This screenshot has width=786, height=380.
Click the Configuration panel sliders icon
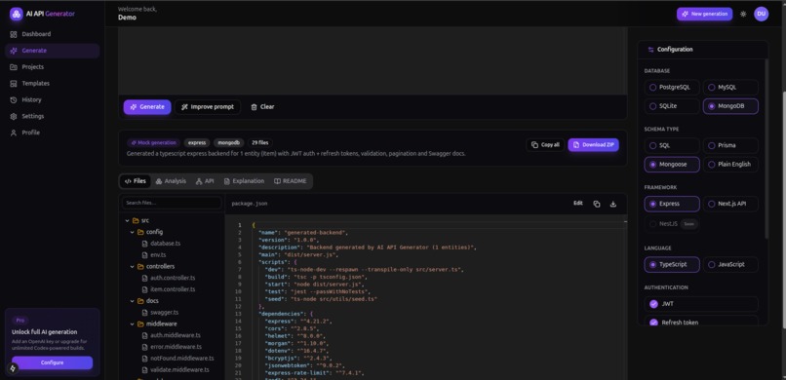point(650,50)
